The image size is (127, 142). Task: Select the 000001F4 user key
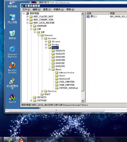point(60,51)
